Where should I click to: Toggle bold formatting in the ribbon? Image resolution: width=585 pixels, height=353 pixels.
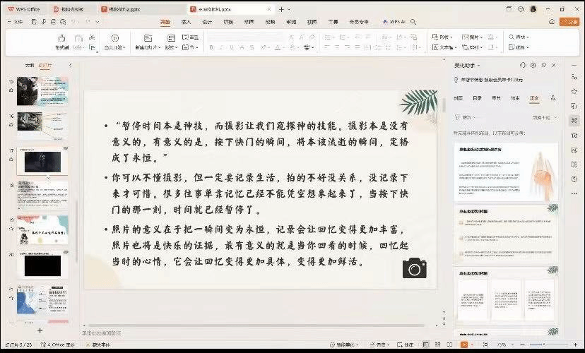211,47
